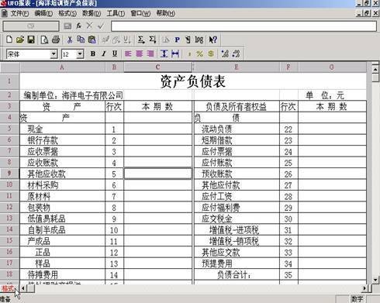The height and width of the screenshot is (303, 380).
Task: Select the 其他应收款 cell
Action: (x=62, y=174)
